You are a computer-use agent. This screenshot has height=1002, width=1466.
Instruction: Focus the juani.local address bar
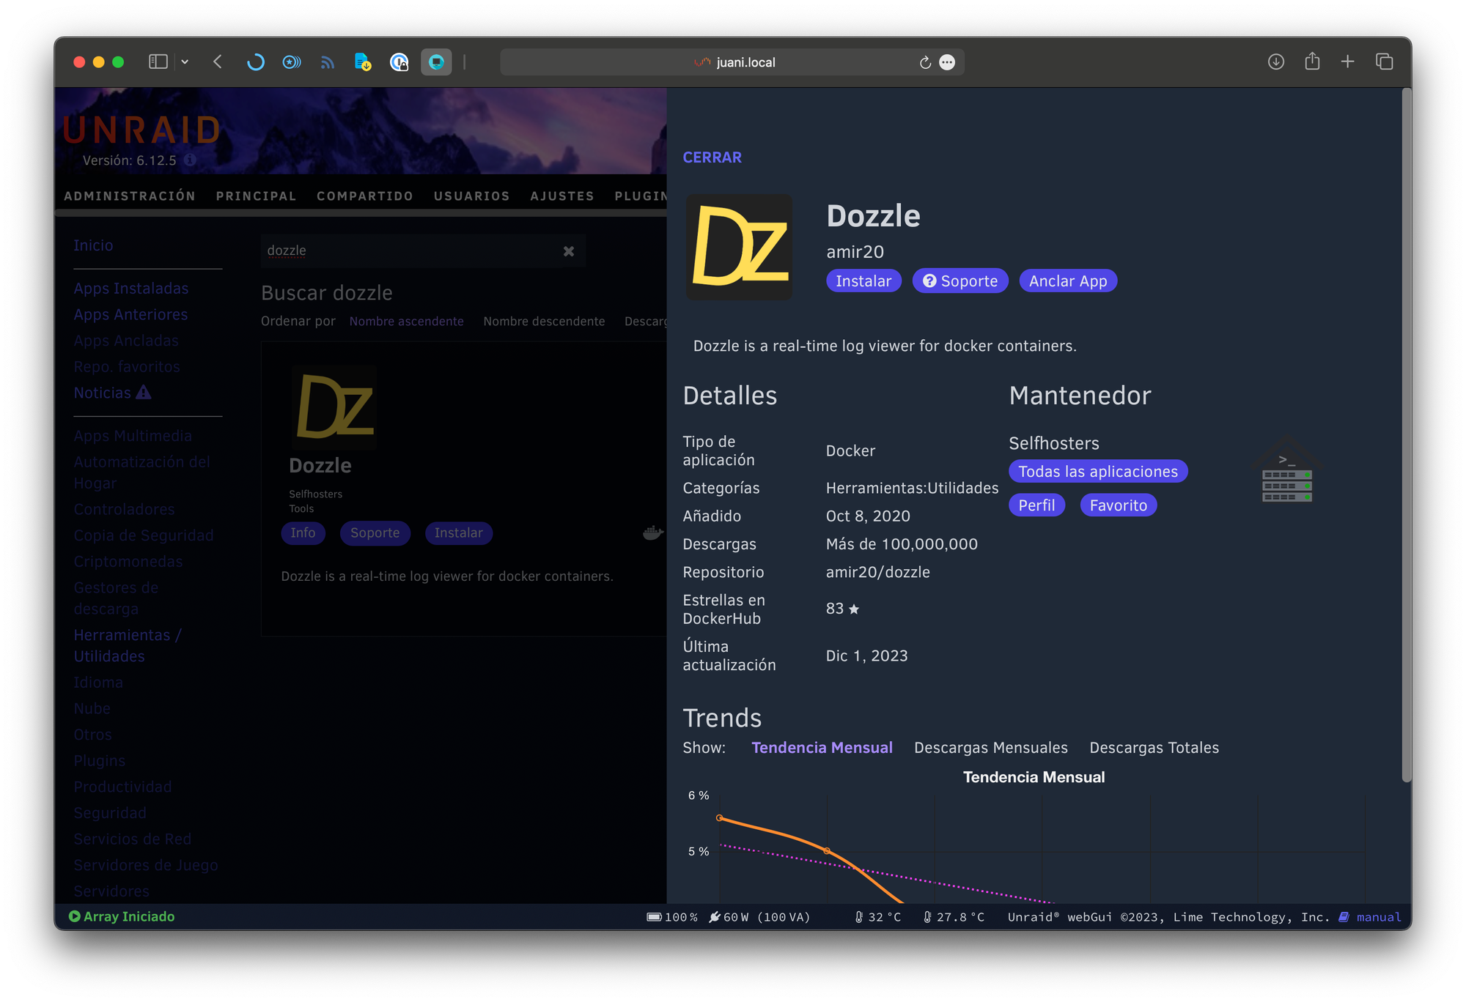coord(733,62)
